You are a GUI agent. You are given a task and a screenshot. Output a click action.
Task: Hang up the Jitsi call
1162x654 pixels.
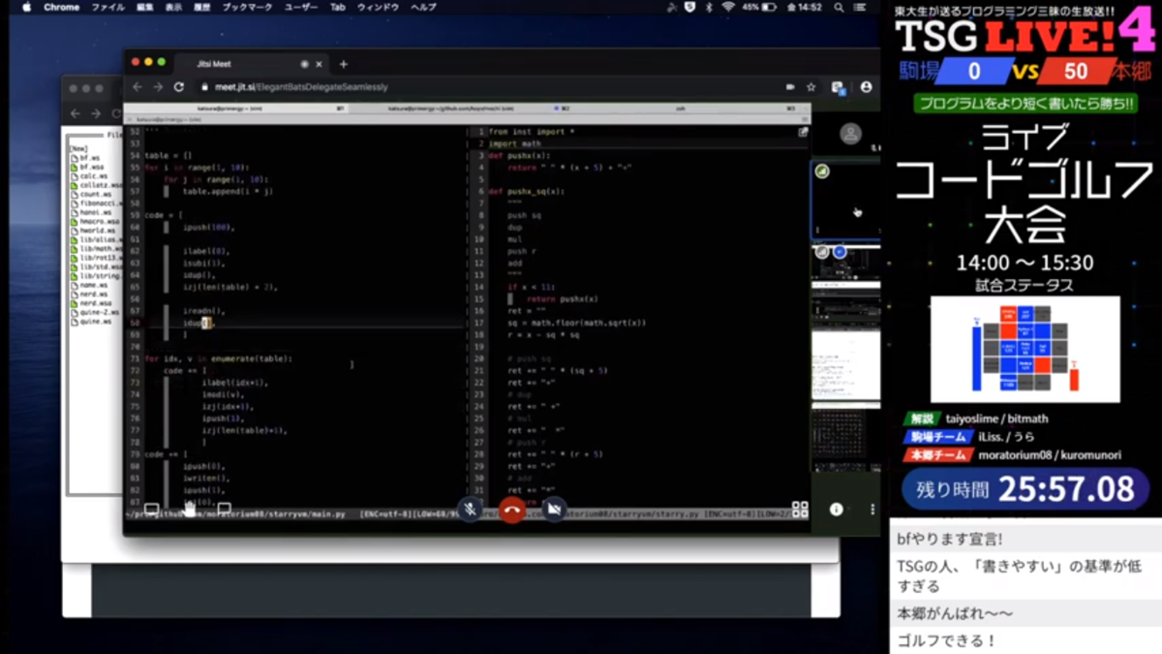(512, 509)
